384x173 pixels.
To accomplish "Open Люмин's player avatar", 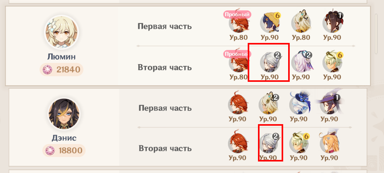I will click(x=61, y=32).
